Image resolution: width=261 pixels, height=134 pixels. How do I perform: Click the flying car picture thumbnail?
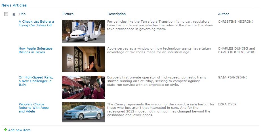tap(83, 31)
